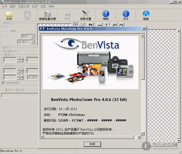Open the 英寸 unit dropdown
The width and height of the screenshot is (182, 154).
pyautogui.click(x=33, y=37)
